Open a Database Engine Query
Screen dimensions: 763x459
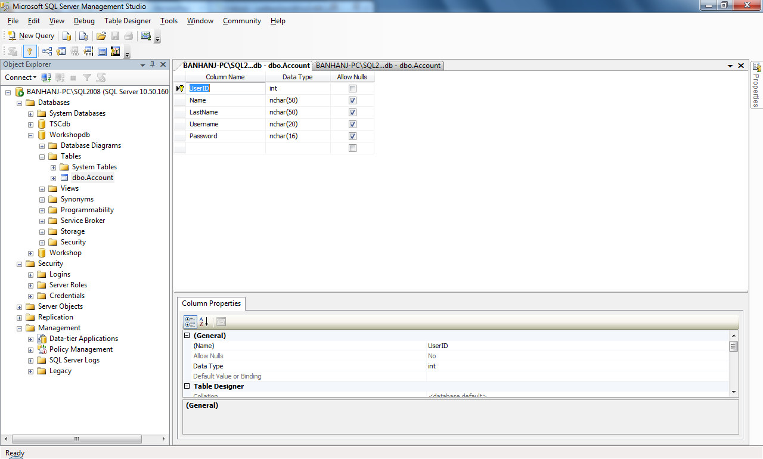click(67, 36)
